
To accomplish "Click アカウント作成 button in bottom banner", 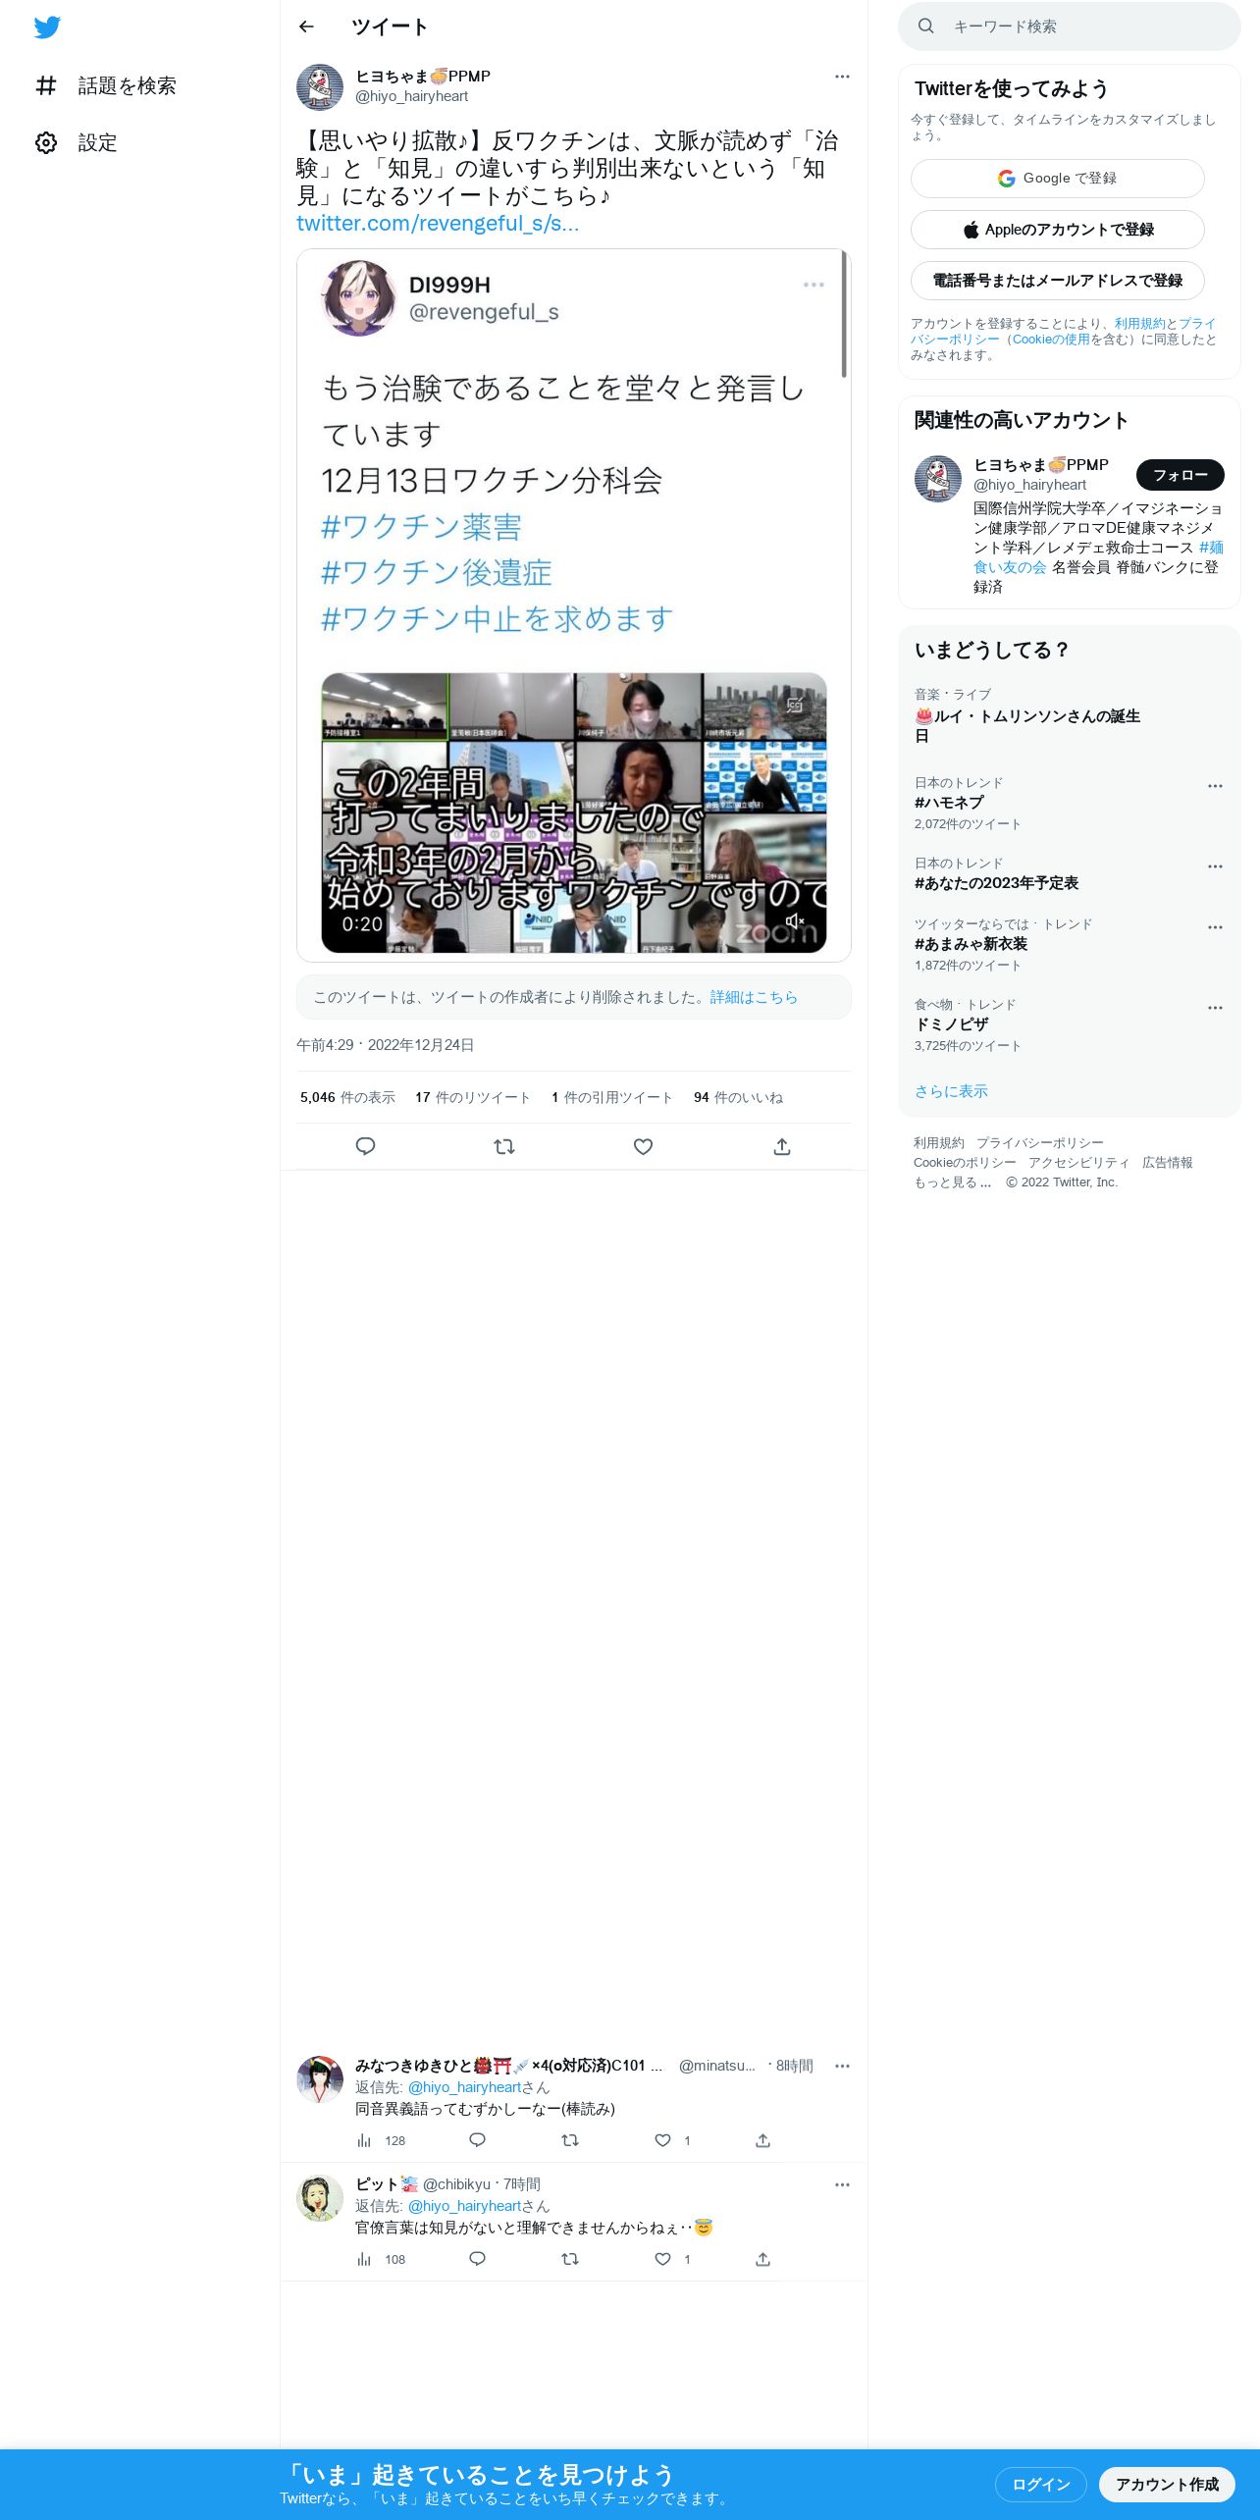I will pyautogui.click(x=1167, y=2485).
